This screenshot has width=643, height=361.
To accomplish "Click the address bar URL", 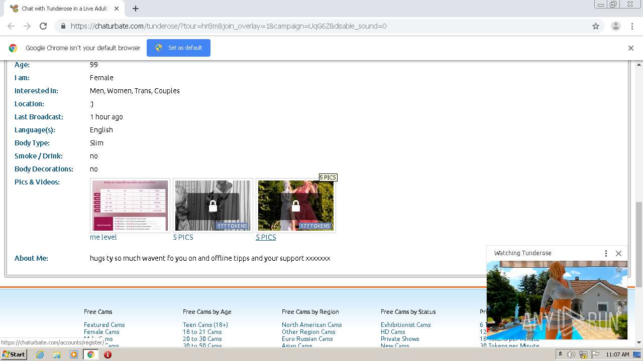I will [x=229, y=26].
